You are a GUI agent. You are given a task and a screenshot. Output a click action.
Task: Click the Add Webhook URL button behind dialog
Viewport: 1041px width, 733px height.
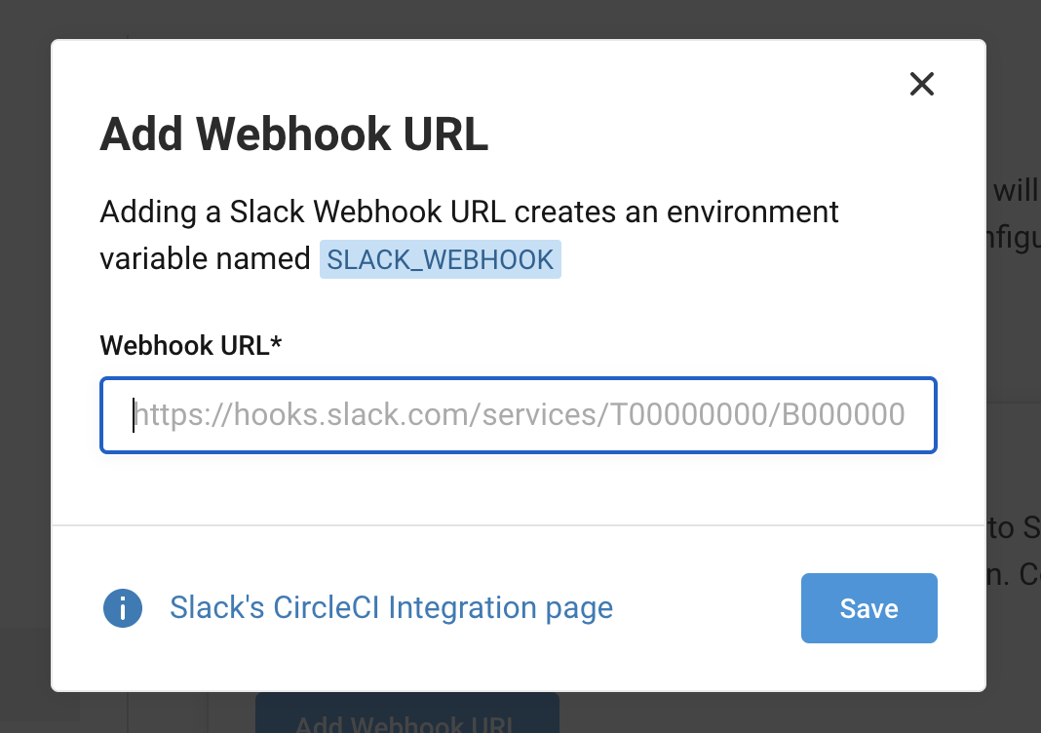coord(406,721)
